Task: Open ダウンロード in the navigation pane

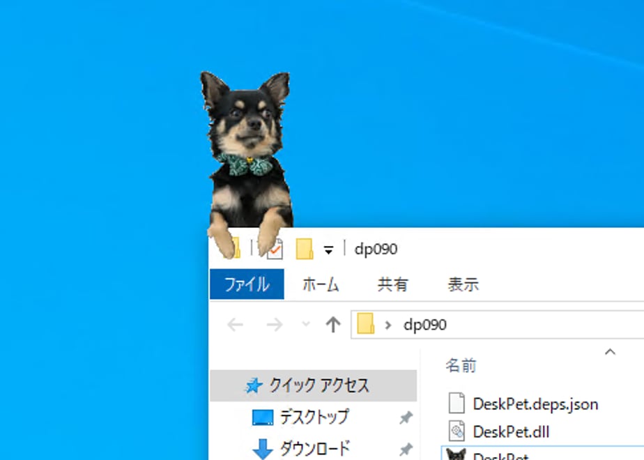Action: pyautogui.click(x=315, y=447)
